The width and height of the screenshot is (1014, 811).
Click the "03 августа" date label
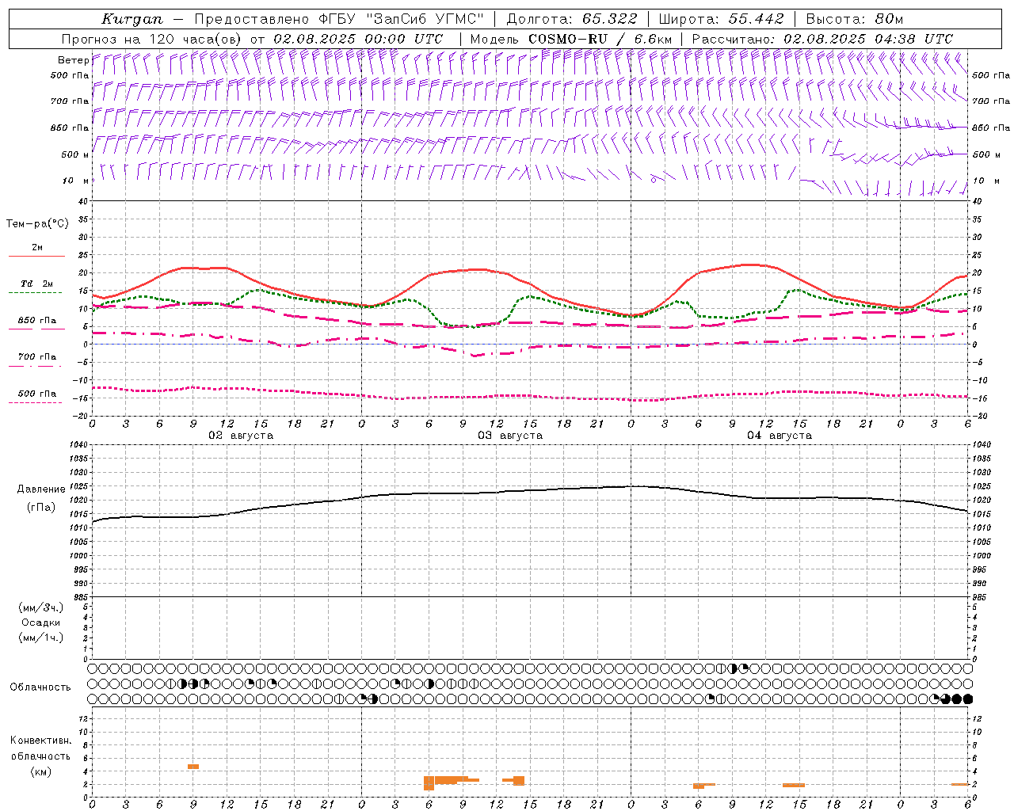[510, 435]
